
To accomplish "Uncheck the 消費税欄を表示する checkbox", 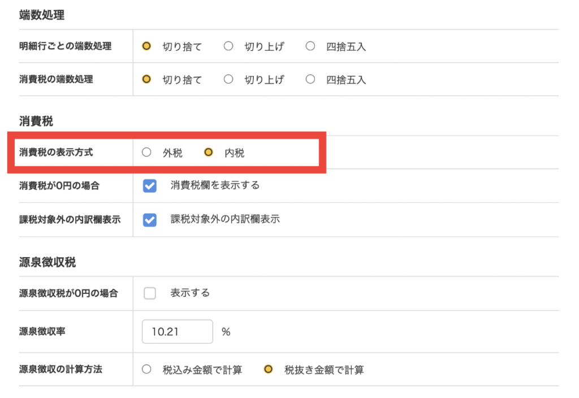I will (x=150, y=186).
